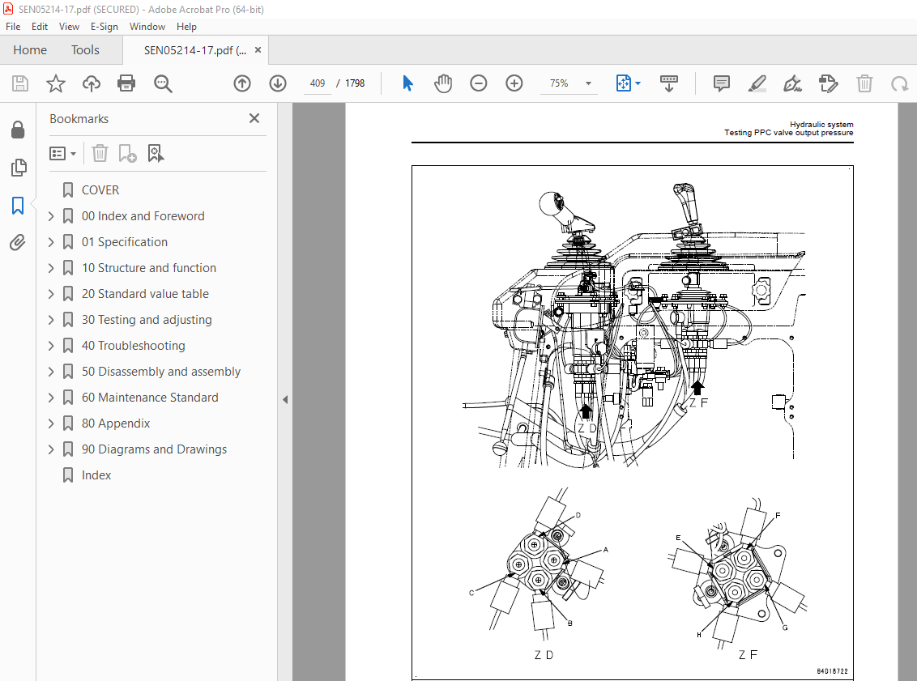917x681 pixels.
Task: Open the E-Sign menu
Action: click(104, 26)
